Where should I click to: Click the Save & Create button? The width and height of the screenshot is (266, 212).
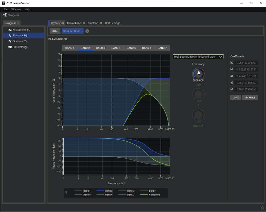(72, 31)
